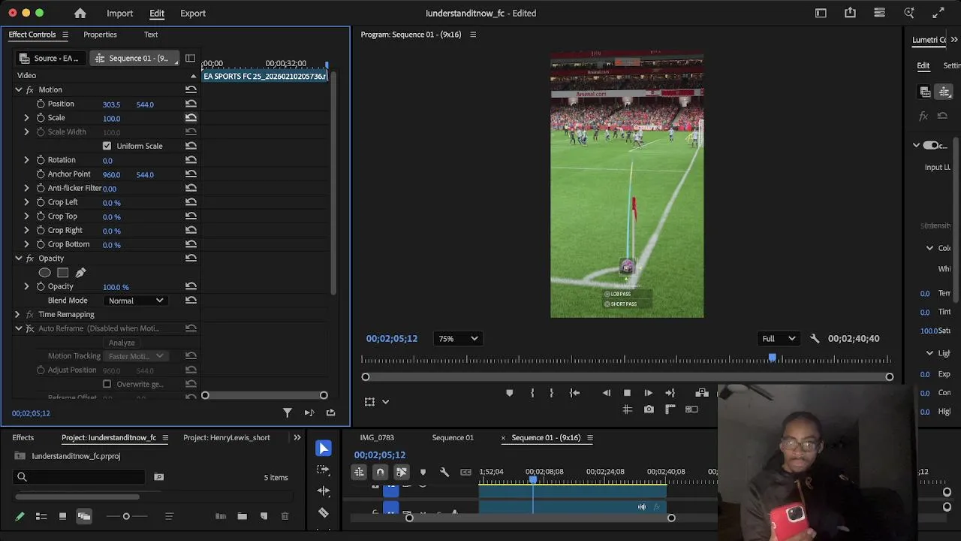The width and height of the screenshot is (961, 541).
Task: Step forward one frame
Action: (648, 393)
